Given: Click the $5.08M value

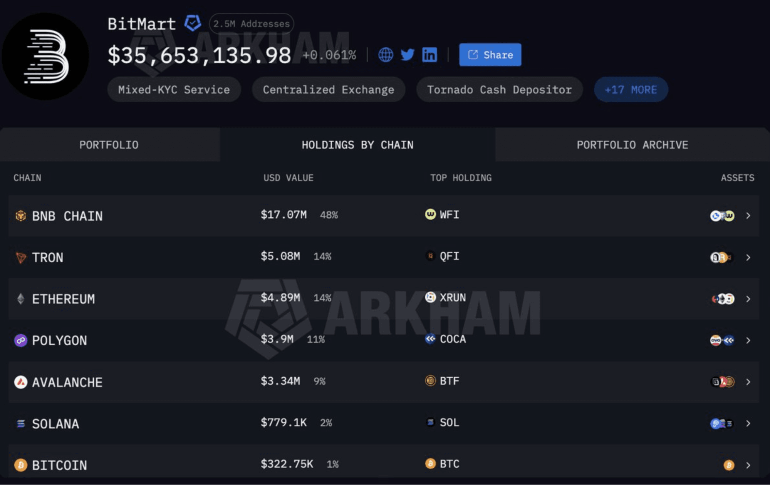Looking at the screenshot, I should point(280,256).
